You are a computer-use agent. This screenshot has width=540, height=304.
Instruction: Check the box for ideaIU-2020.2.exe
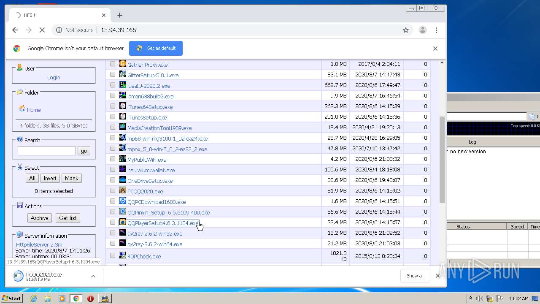click(113, 85)
